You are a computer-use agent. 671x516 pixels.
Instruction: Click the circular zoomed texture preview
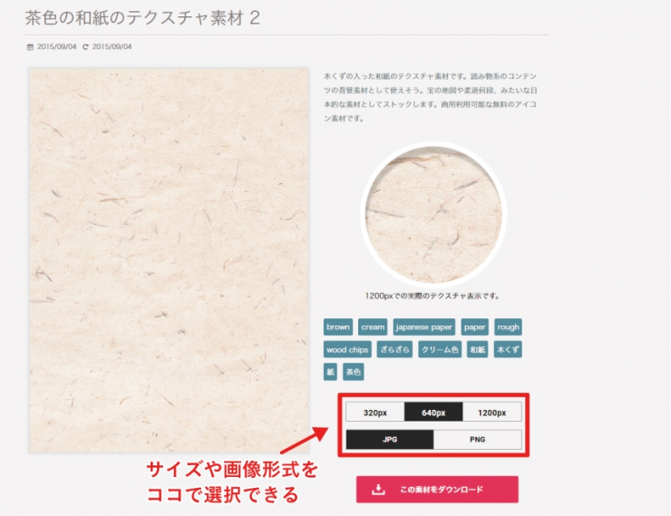(433, 214)
